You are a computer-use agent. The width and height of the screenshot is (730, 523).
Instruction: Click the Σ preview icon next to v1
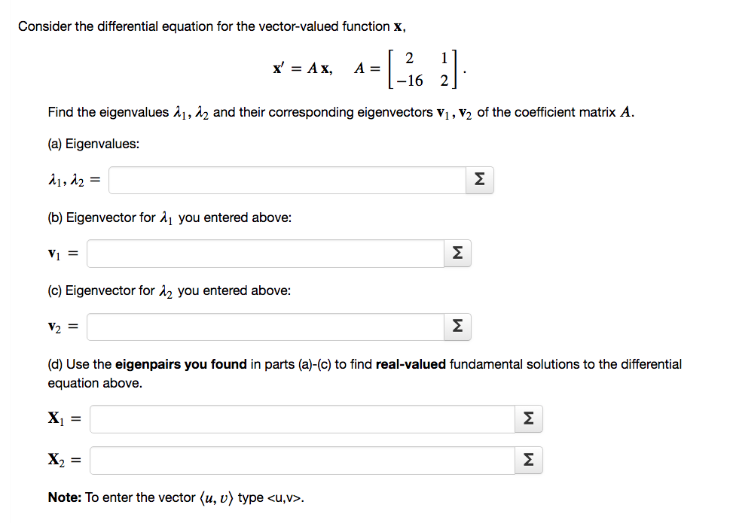[x=457, y=254]
